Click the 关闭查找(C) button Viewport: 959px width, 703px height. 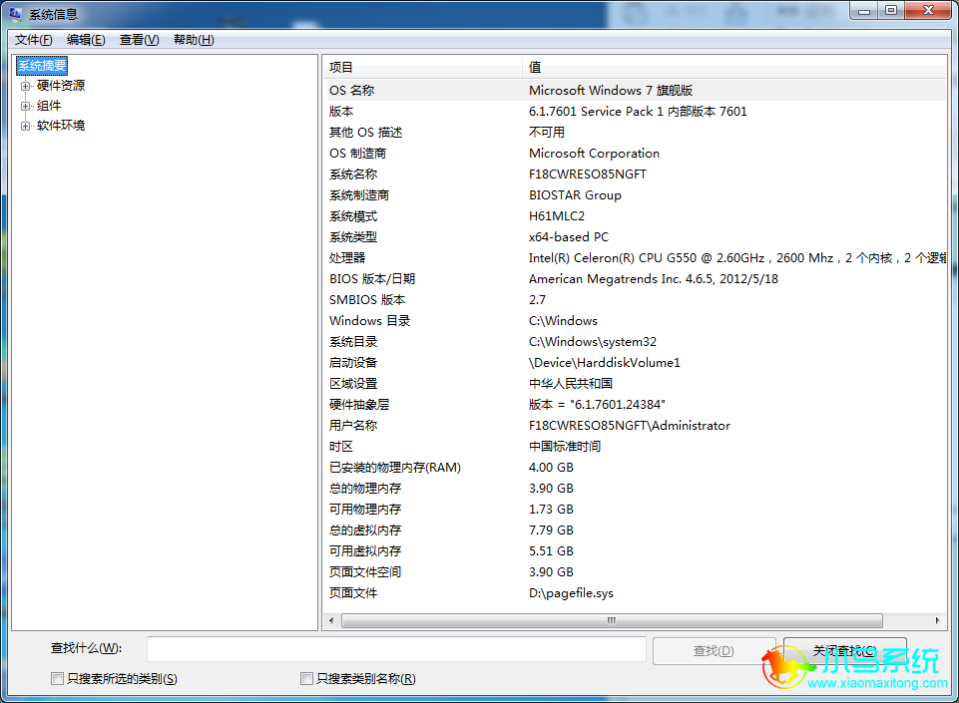[x=844, y=651]
